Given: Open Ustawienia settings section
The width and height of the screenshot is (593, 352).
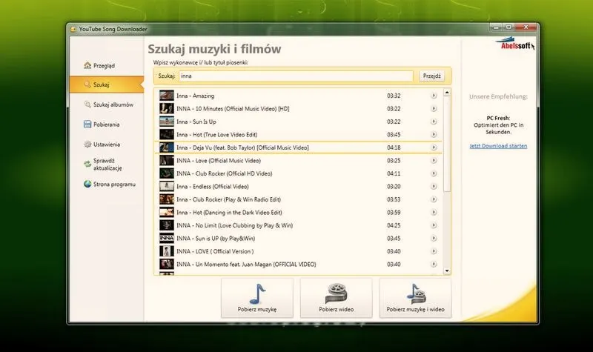Looking at the screenshot, I should pos(102,145).
